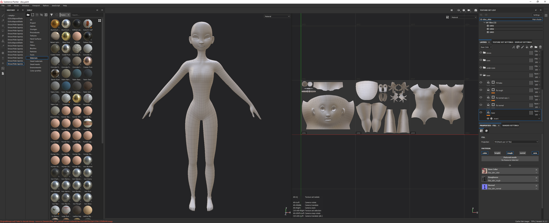Click the Base Color Elsa_skin_color swatch

(x=484, y=171)
